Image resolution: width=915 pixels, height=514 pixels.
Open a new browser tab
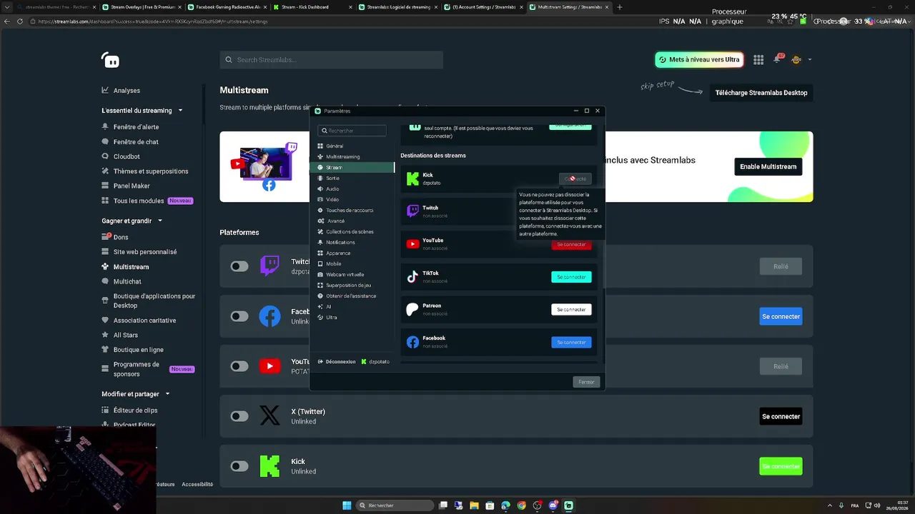619,7
